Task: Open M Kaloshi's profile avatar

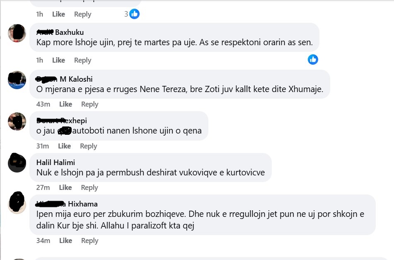Action: point(17,80)
